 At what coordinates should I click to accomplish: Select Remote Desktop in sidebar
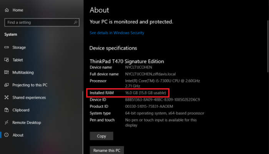(x=26, y=122)
